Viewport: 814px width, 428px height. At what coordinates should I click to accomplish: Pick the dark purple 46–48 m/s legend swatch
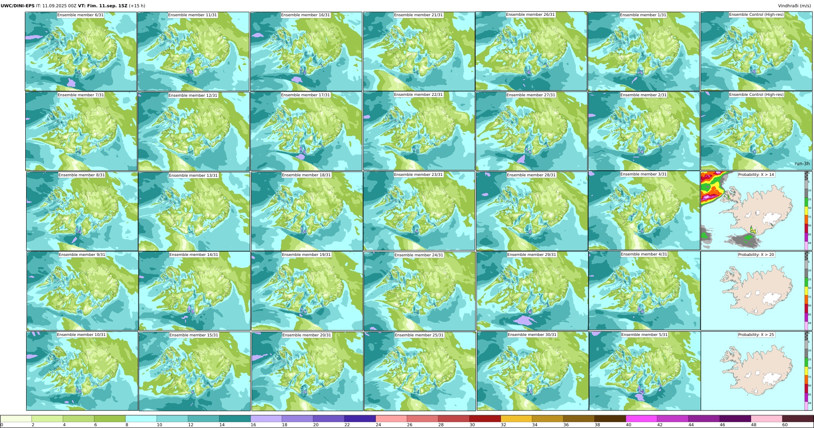coord(735,419)
